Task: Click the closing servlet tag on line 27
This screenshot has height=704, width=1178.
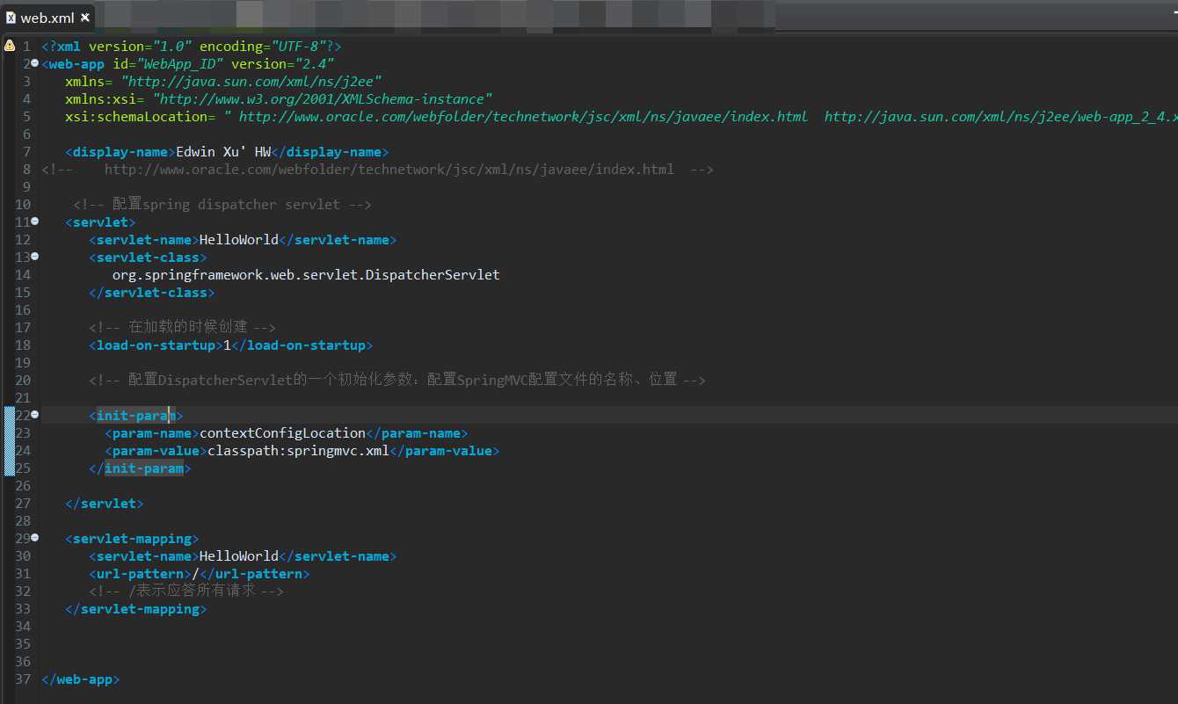Action: (x=105, y=503)
